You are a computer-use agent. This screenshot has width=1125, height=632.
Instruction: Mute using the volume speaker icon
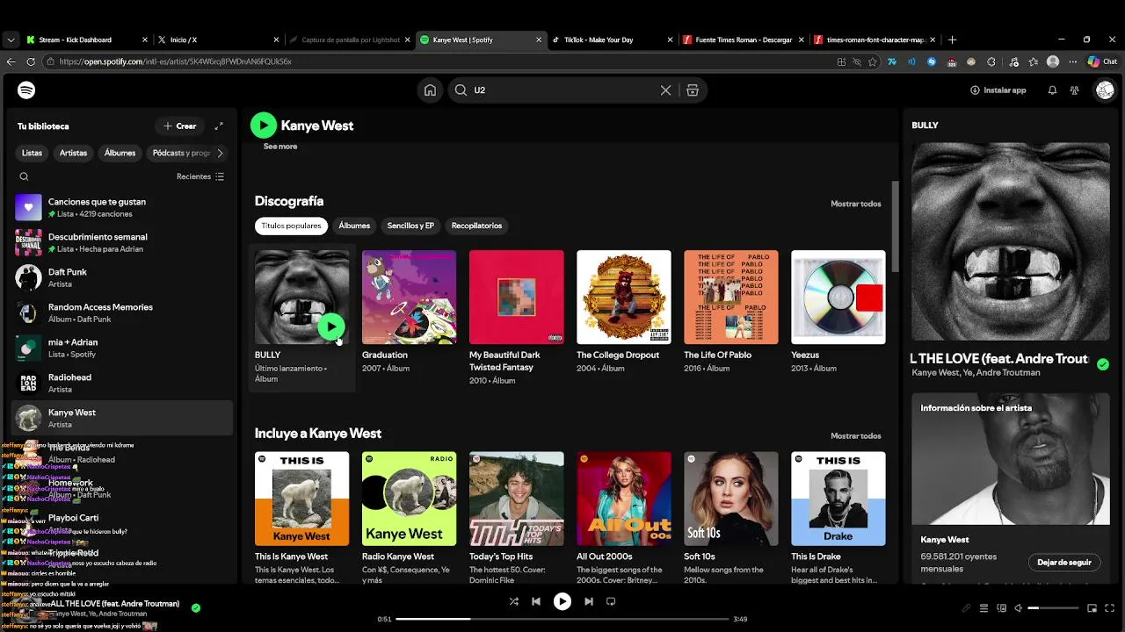[x=1019, y=608]
